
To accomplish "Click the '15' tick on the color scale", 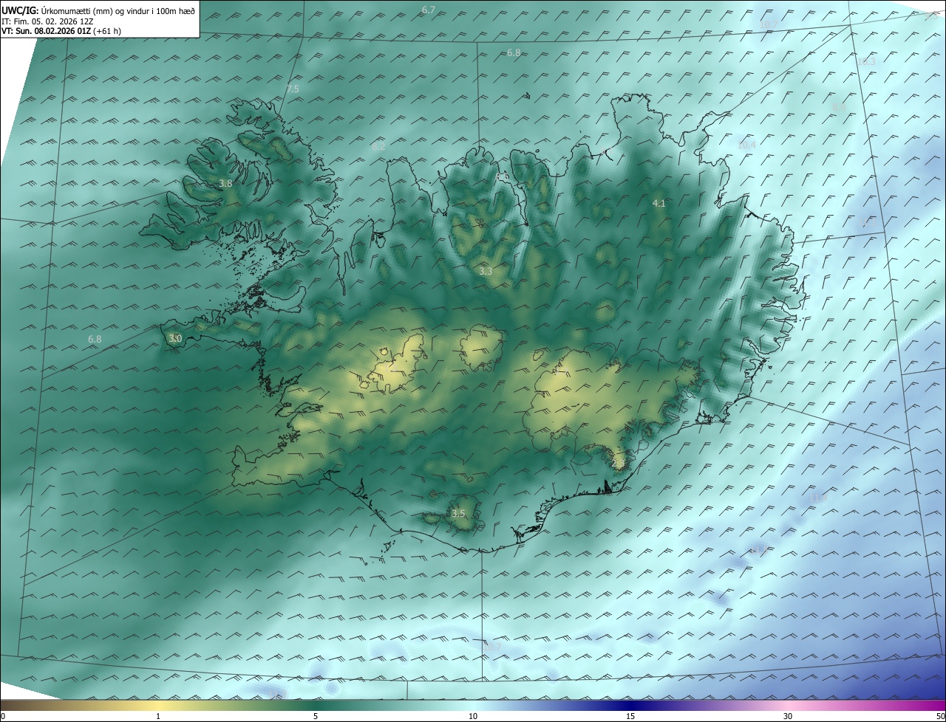I will [x=630, y=716].
